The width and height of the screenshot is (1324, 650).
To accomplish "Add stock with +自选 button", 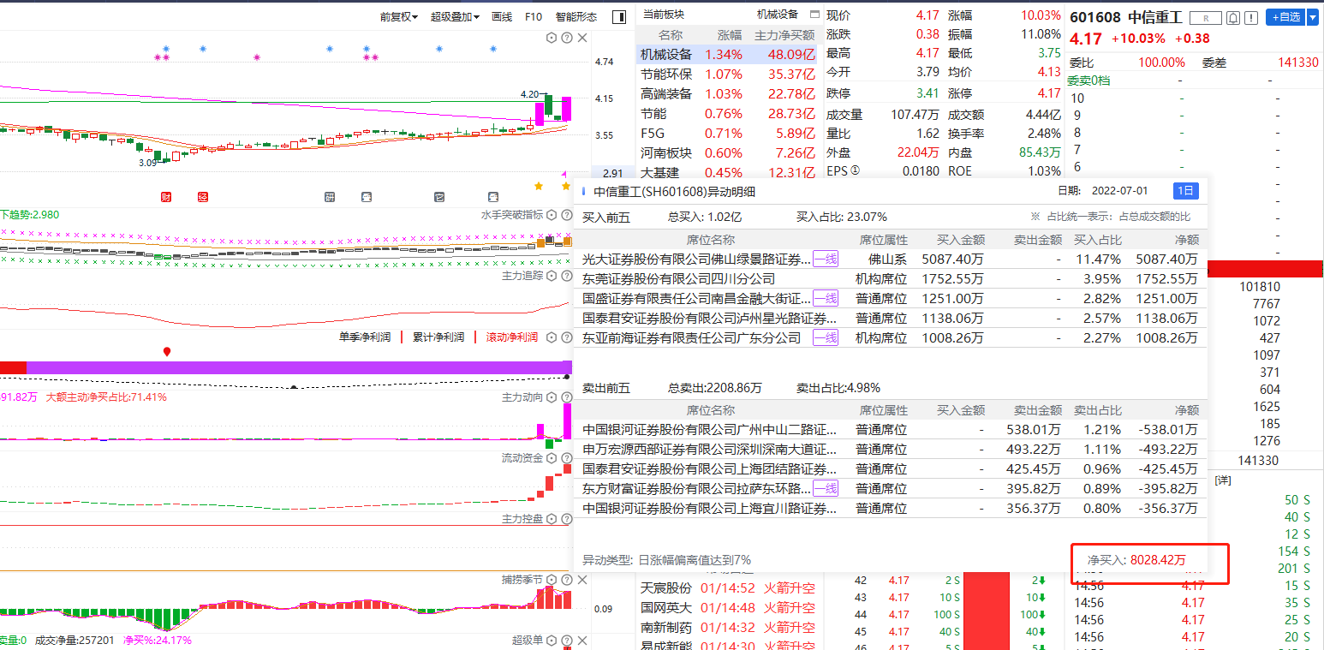I will point(1286,16).
